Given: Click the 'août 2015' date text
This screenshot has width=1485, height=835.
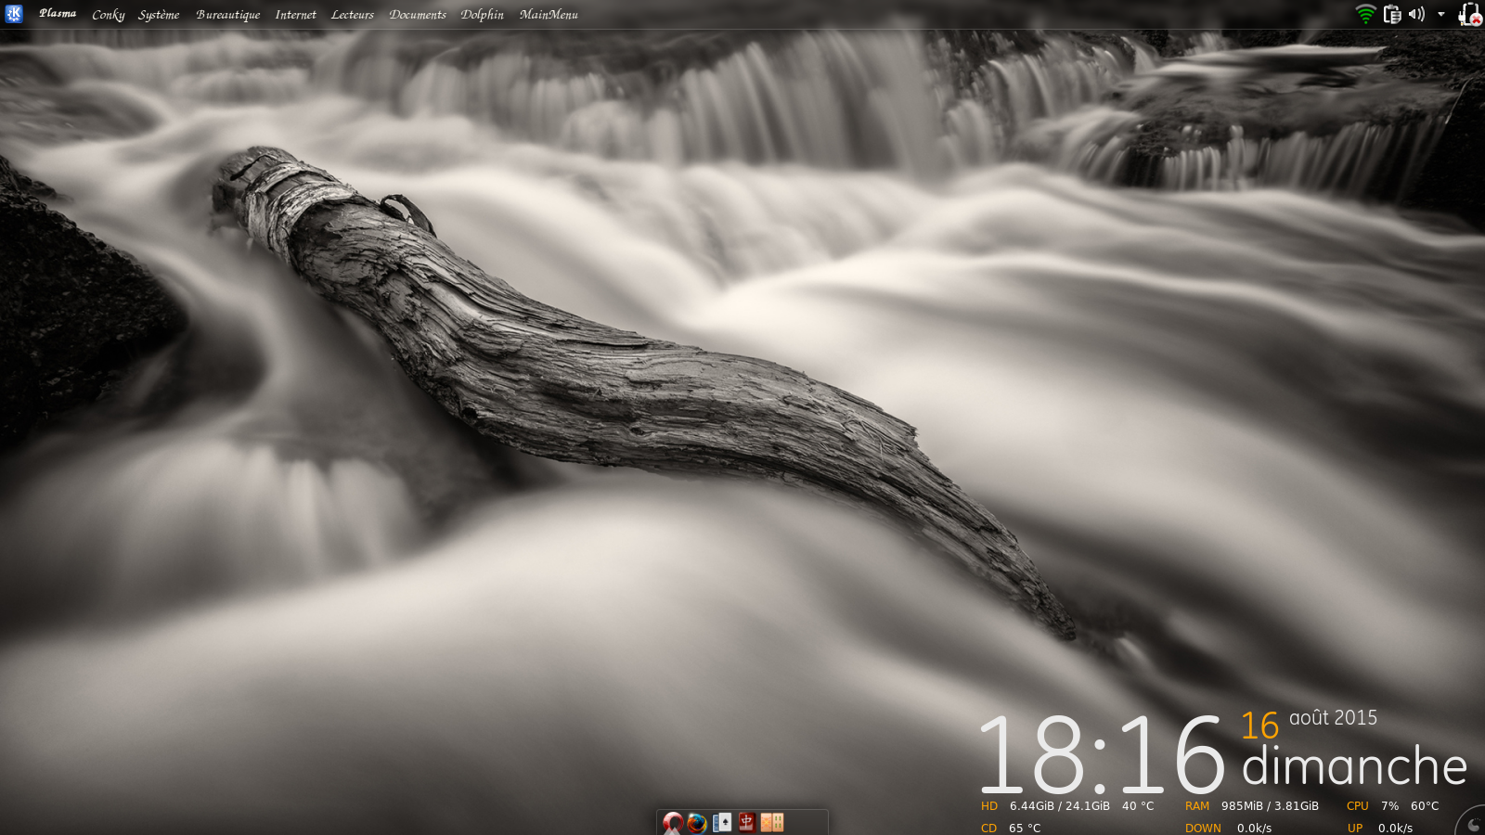Looking at the screenshot, I should click(x=1333, y=718).
